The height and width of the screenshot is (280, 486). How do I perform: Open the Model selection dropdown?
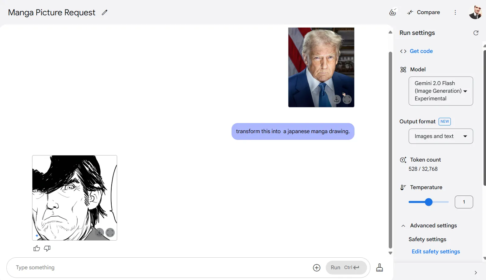(440, 91)
